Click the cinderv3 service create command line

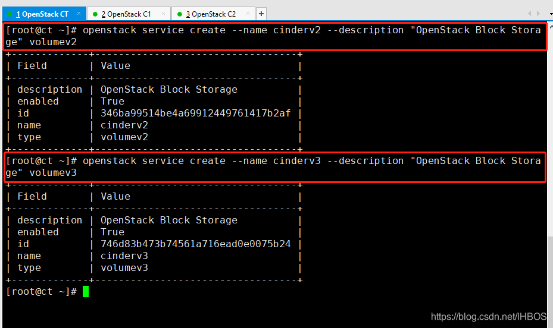click(275, 167)
